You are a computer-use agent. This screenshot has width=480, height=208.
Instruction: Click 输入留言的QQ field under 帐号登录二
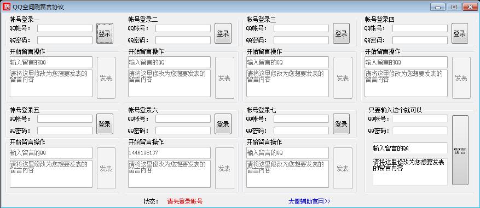click(x=169, y=62)
